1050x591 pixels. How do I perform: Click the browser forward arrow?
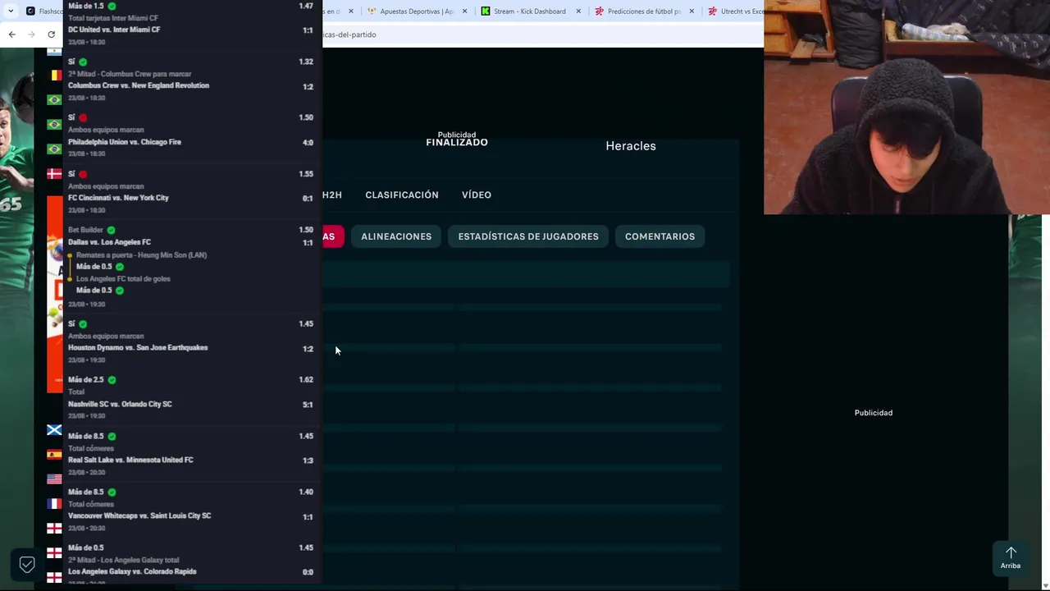(31, 34)
